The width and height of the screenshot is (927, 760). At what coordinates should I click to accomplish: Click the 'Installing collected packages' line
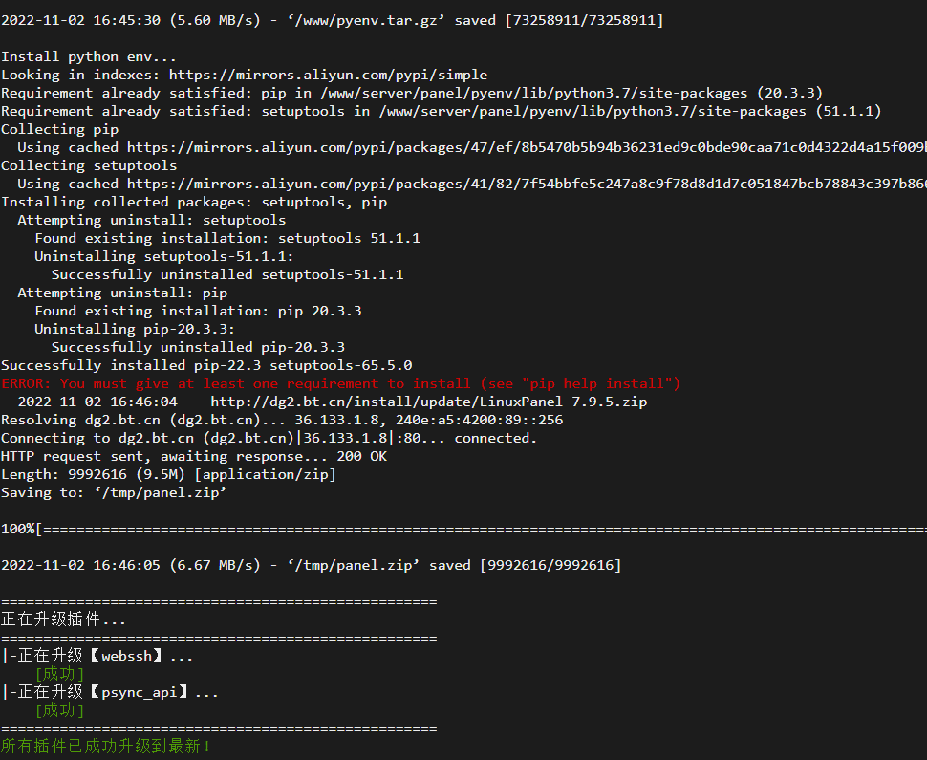point(194,203)
